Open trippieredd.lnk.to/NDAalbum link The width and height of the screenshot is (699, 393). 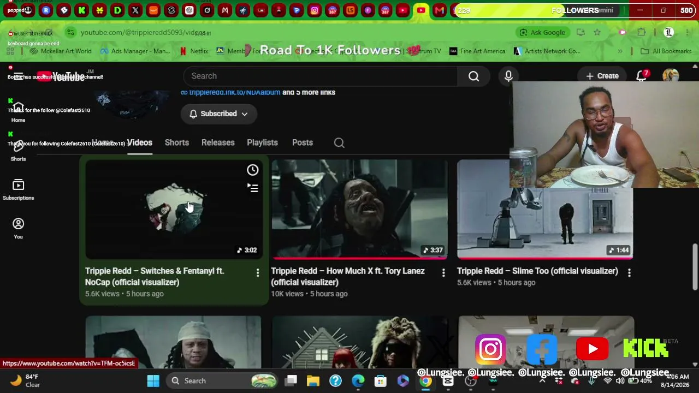(x=235, y=92)
